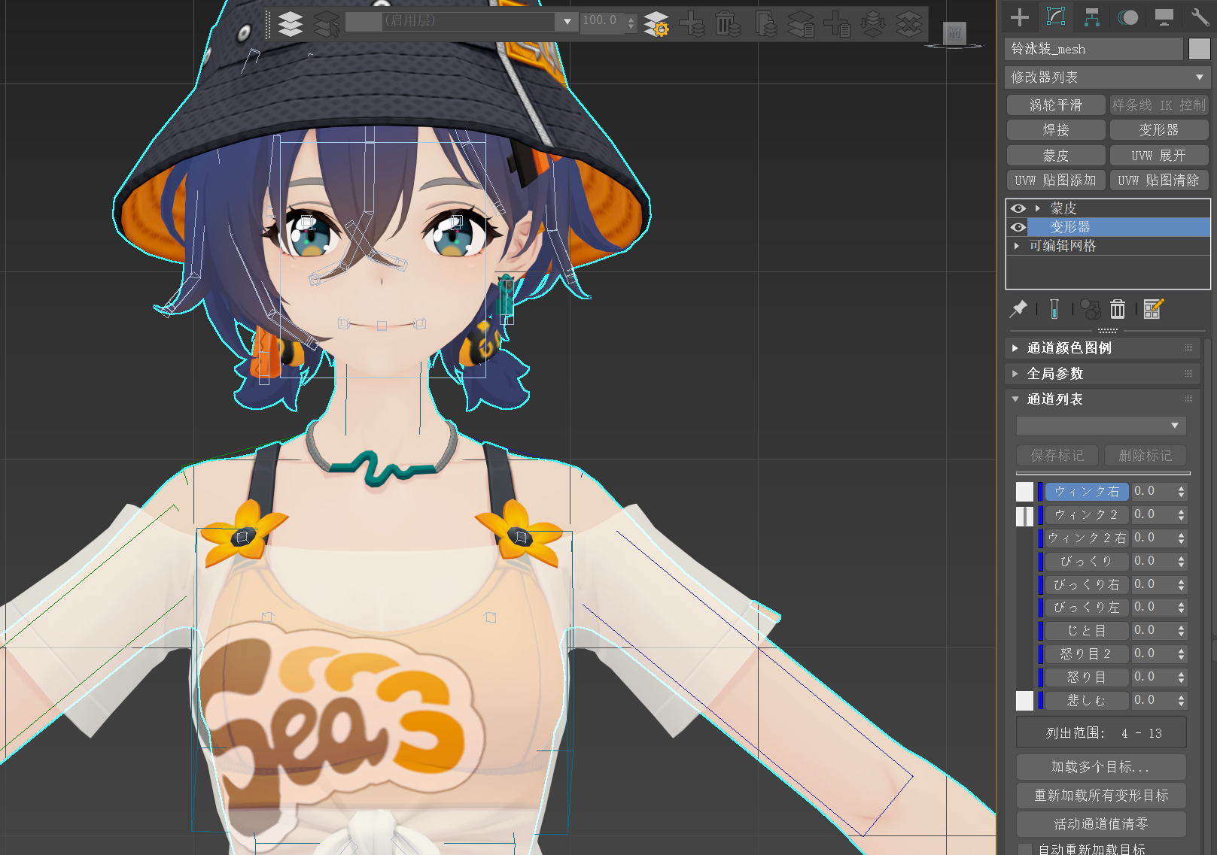Open the Utilities wrench panel
Screen dimensions: 1217x855
[1200, 17]
